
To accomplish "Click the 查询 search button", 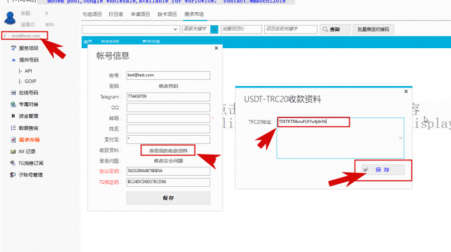I will [335, 29].
